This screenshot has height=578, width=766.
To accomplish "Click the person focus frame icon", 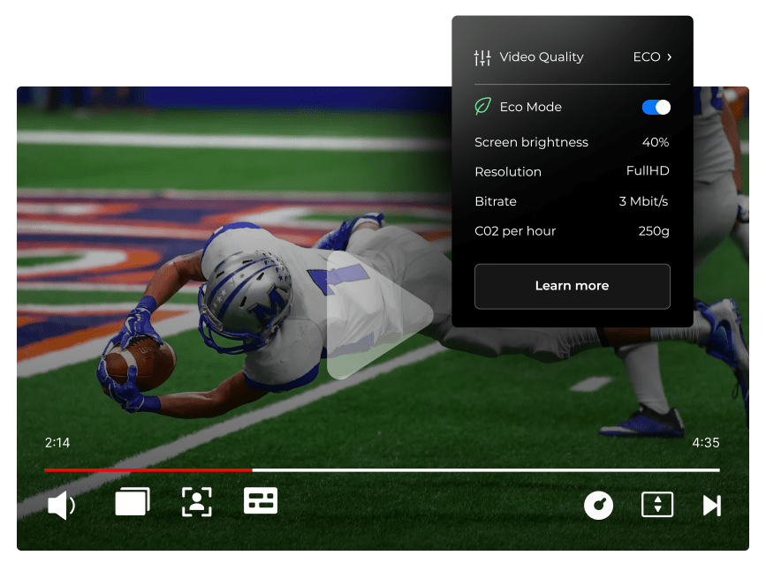I will pos(196,502).
